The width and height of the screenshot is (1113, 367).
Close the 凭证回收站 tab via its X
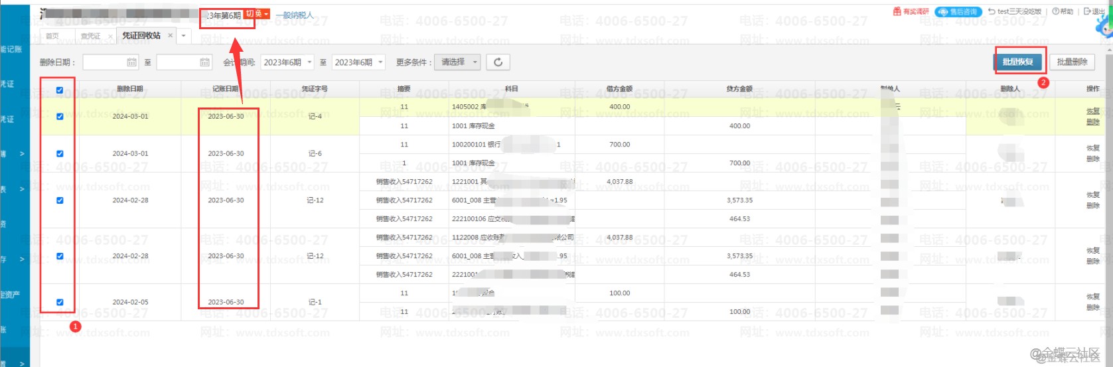pyautogui.click(x=170, y=36)
